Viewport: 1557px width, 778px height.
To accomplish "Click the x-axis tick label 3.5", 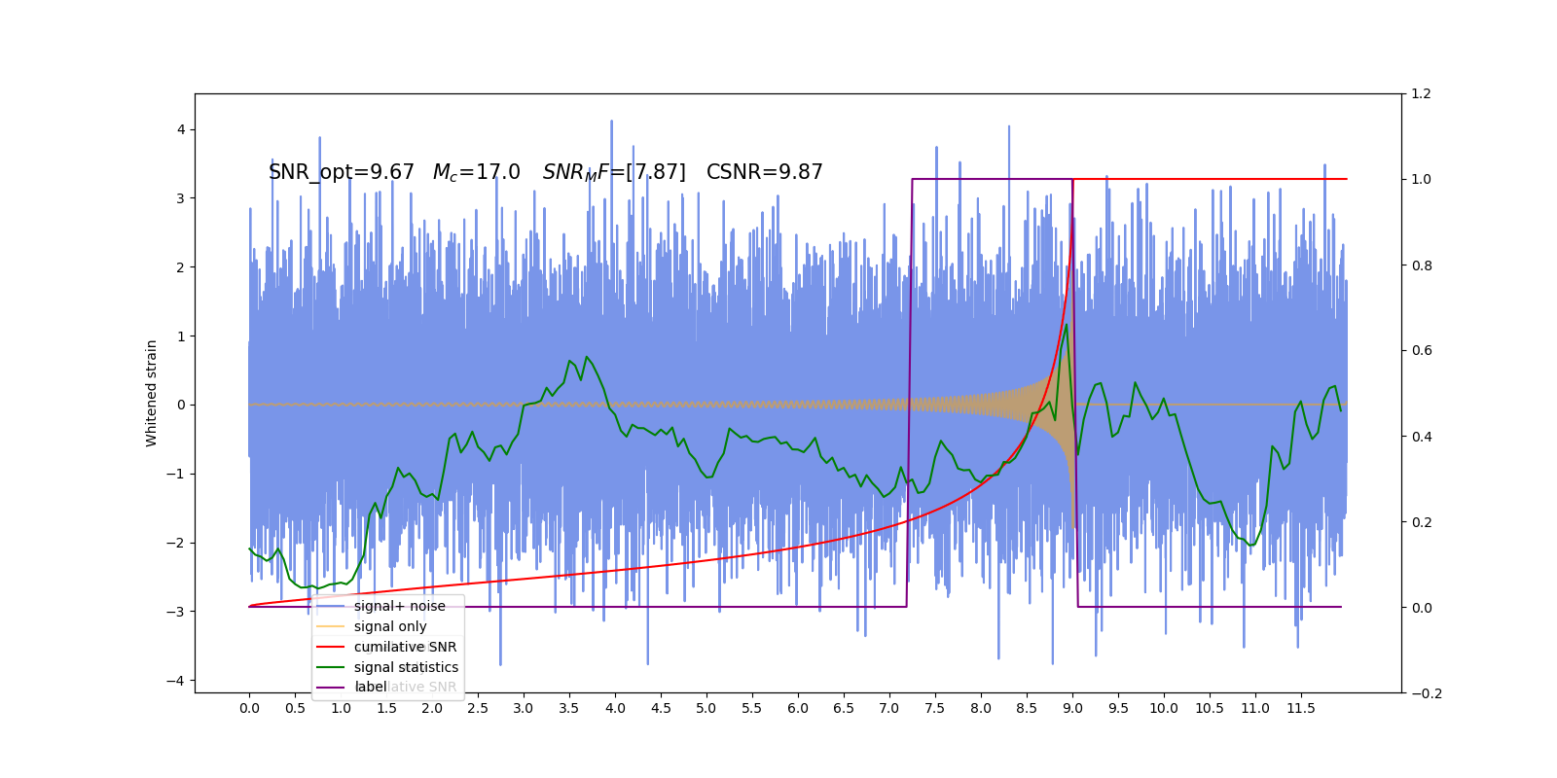I will tap(569, 708).
